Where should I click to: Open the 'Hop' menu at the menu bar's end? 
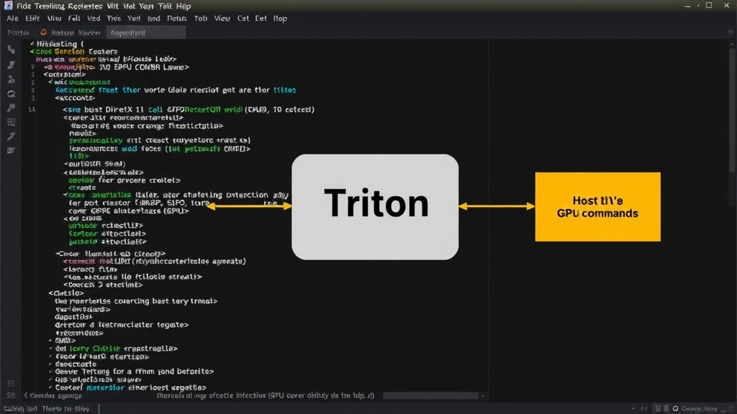click(280, 18)
